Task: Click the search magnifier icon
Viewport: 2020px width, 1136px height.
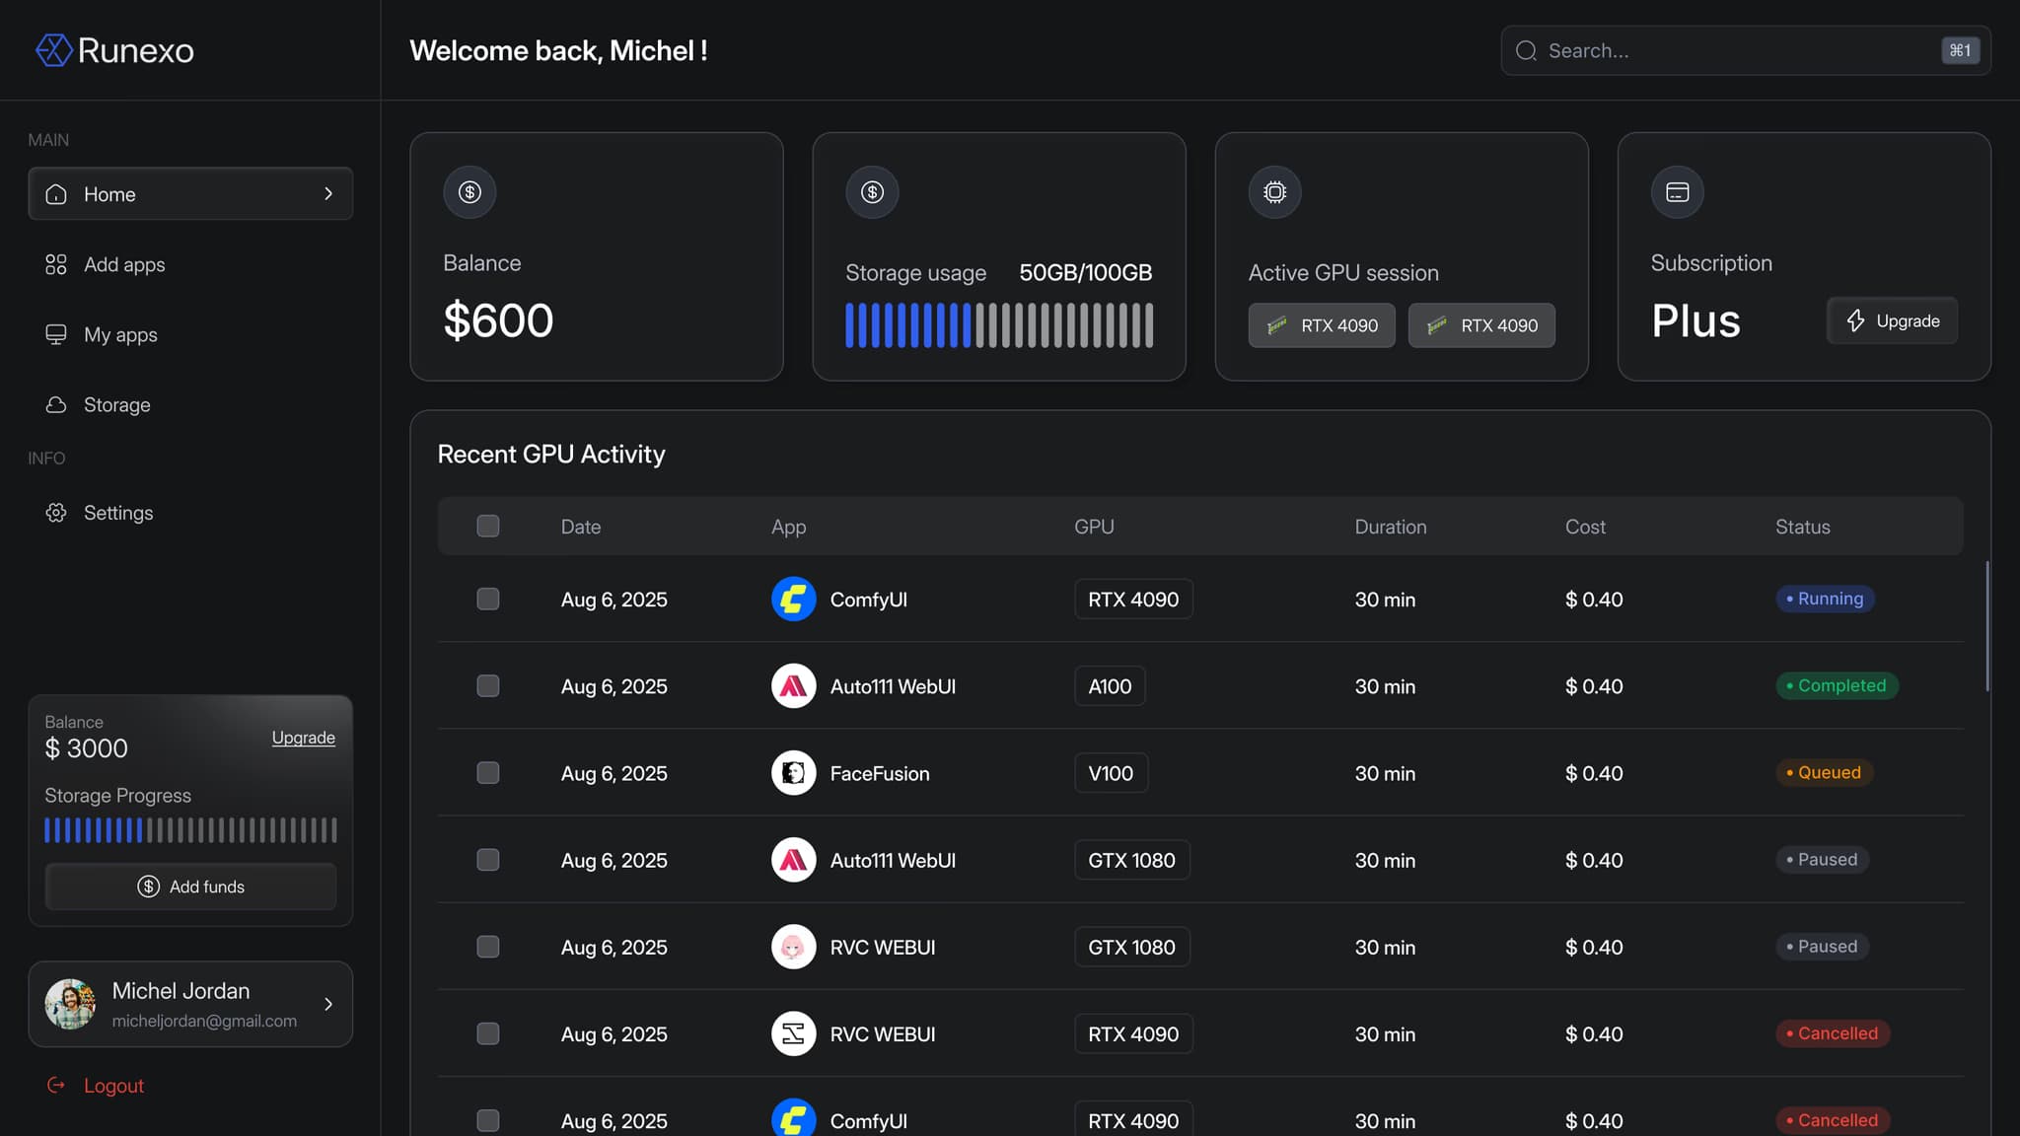Action: point(1526,51)
